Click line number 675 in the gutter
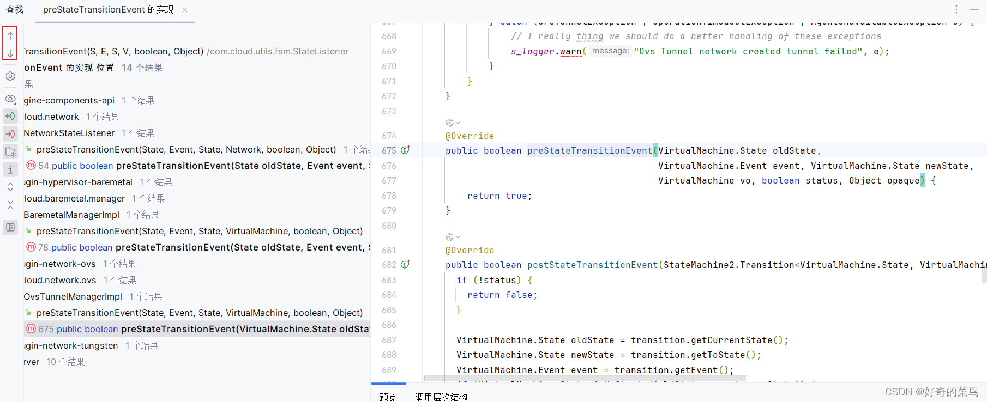This screenshot has width=987, height=402. tap(389, 150)
